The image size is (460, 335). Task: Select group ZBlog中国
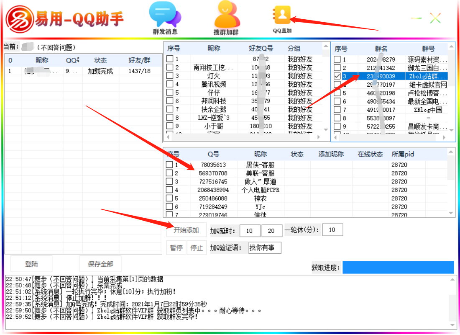428,110
